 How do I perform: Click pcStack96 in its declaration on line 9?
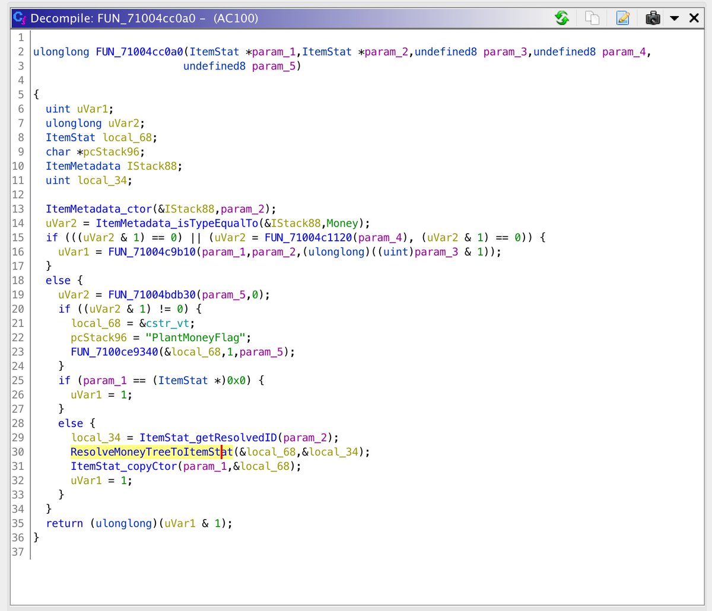[x=111, y=152]
